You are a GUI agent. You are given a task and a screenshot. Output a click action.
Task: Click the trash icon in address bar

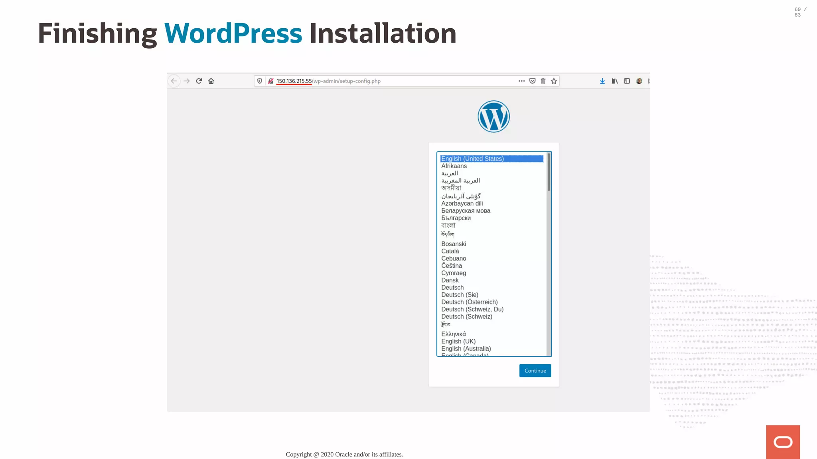(543, 81)
